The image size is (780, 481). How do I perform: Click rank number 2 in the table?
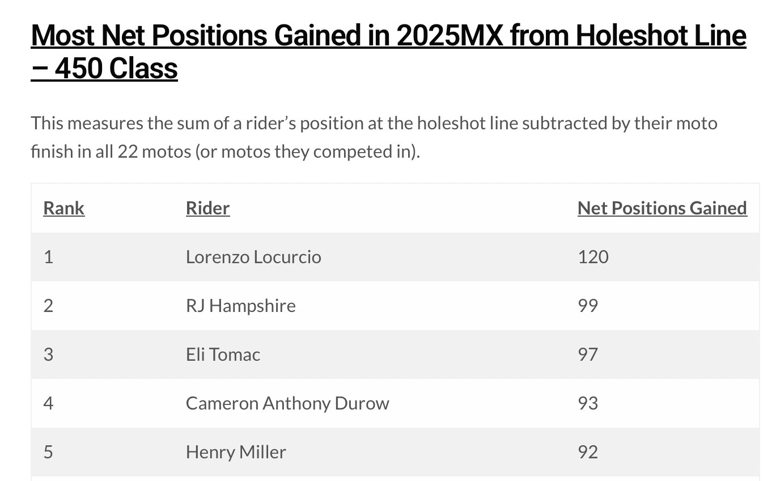(48, 306)
